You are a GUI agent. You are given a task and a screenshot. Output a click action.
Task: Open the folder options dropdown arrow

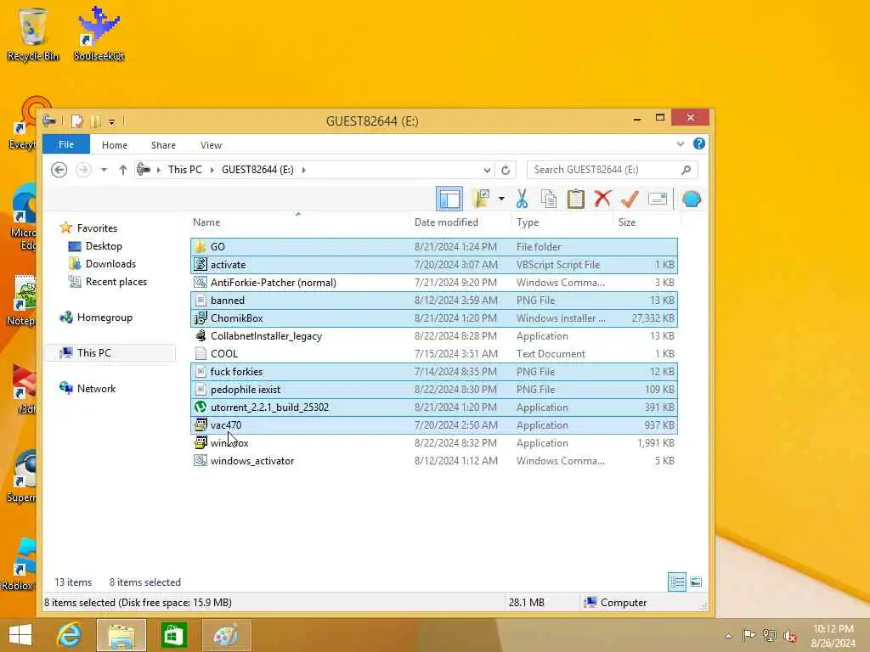click(x=501, y=199)
